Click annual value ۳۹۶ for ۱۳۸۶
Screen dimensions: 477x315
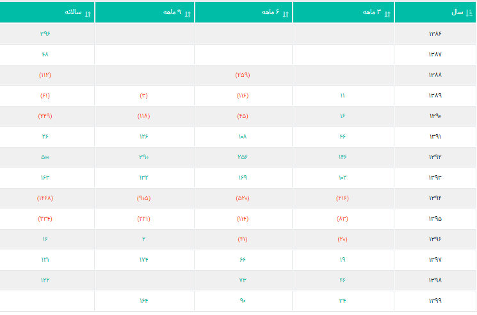point(45,33)
